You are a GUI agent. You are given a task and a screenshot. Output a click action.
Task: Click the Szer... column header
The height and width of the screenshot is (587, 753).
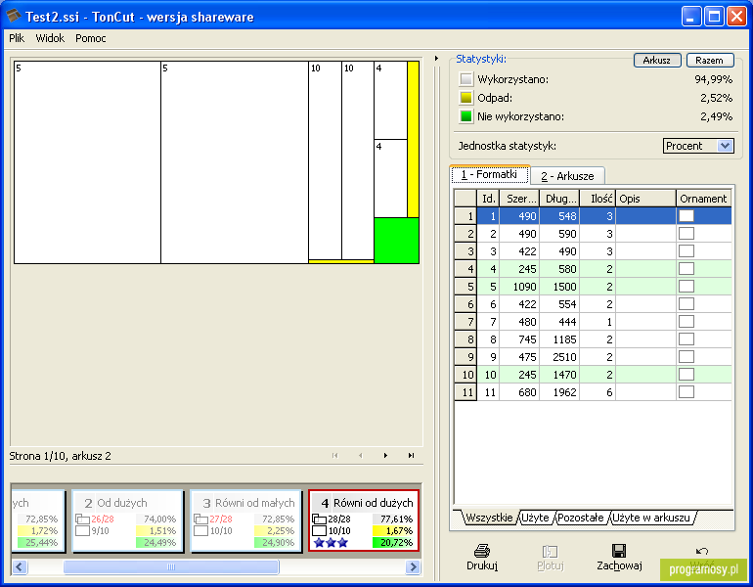pos(519,199)
